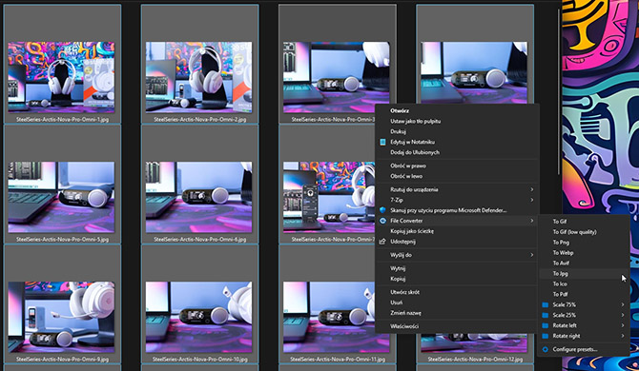Select Obróć w lewo
639x371 pixels.
(x=457, y=176)
